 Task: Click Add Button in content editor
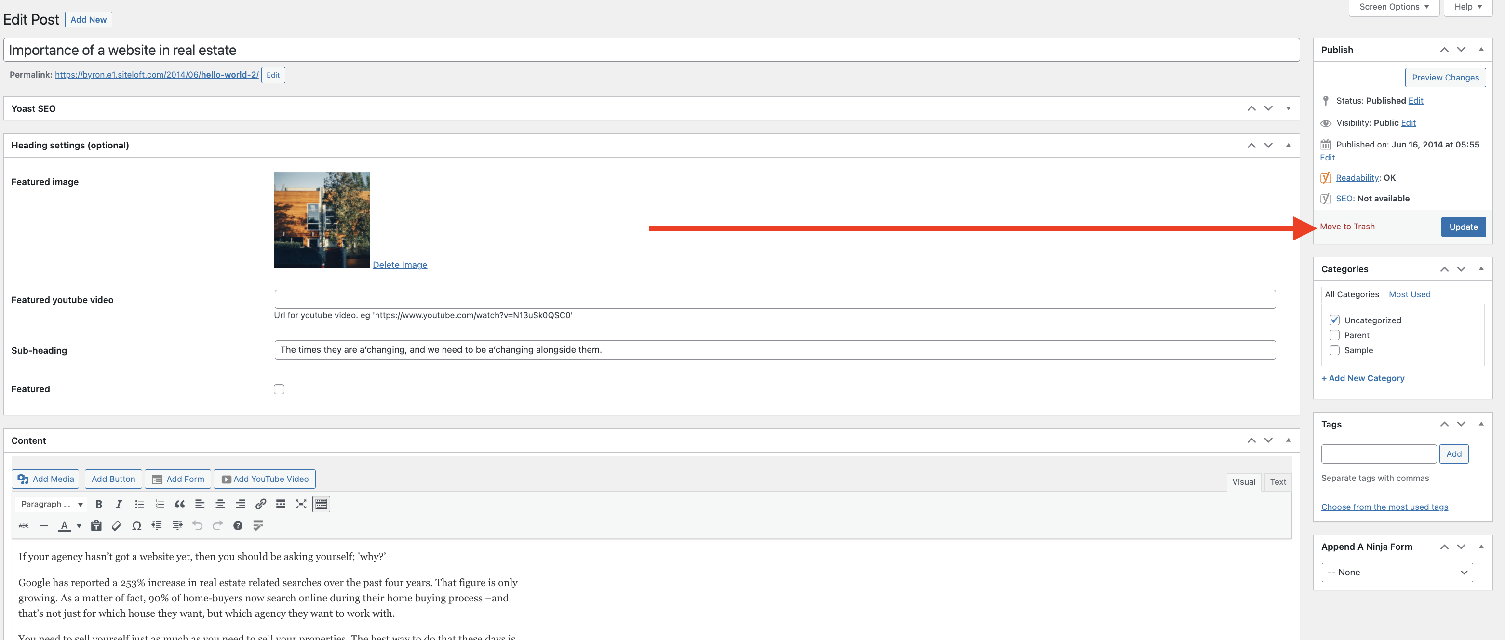(113, 479)
